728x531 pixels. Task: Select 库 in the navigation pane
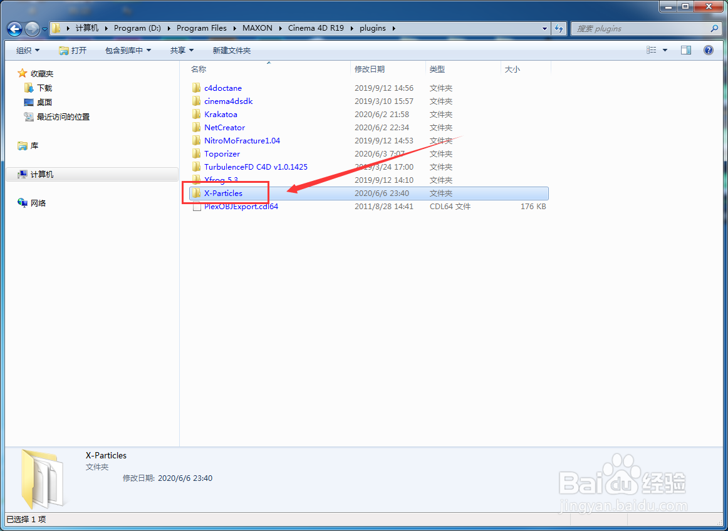point(34,146)
